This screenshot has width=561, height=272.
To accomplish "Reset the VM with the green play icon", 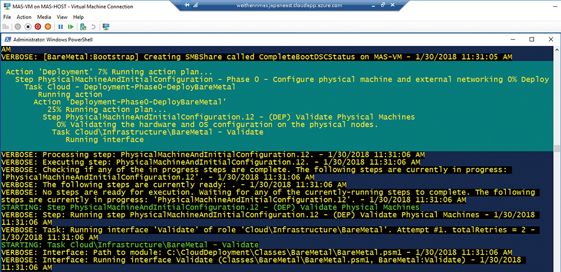I will point(71,26).
